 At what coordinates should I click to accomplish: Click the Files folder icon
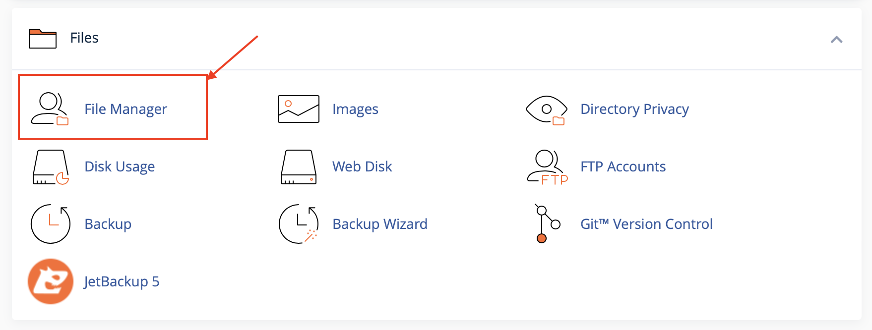(x=42, y=38)
